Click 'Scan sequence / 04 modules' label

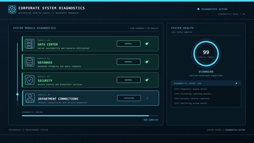click(144, 28)
